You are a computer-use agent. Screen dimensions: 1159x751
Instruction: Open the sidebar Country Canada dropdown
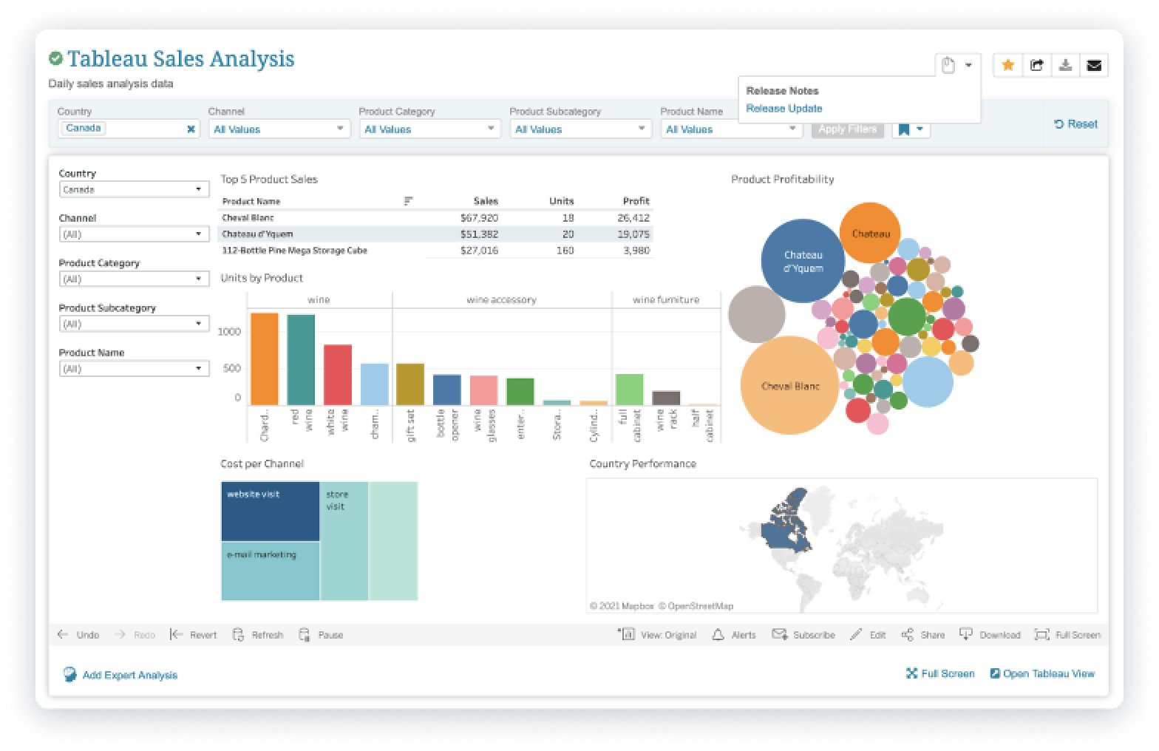[134, 189]
